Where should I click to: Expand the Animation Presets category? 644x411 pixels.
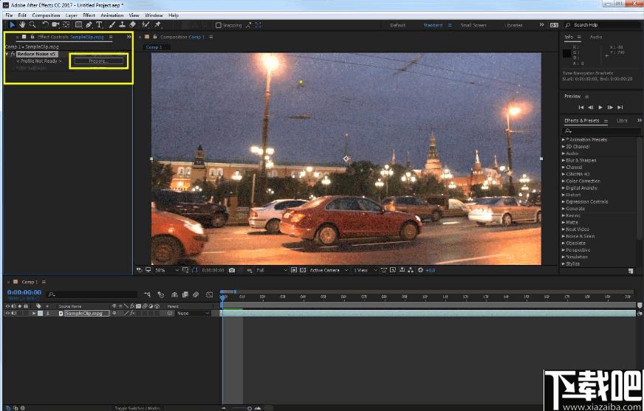[x=563, y=140]
